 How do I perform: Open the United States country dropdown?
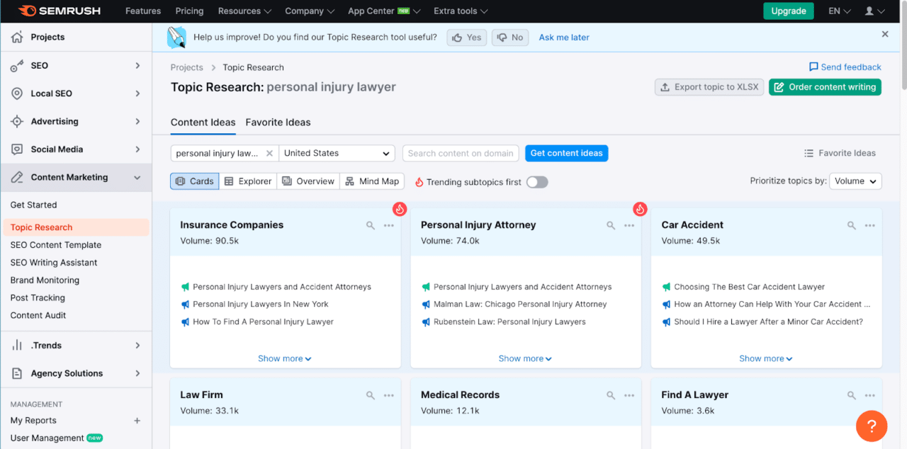[x=337, y=153]
